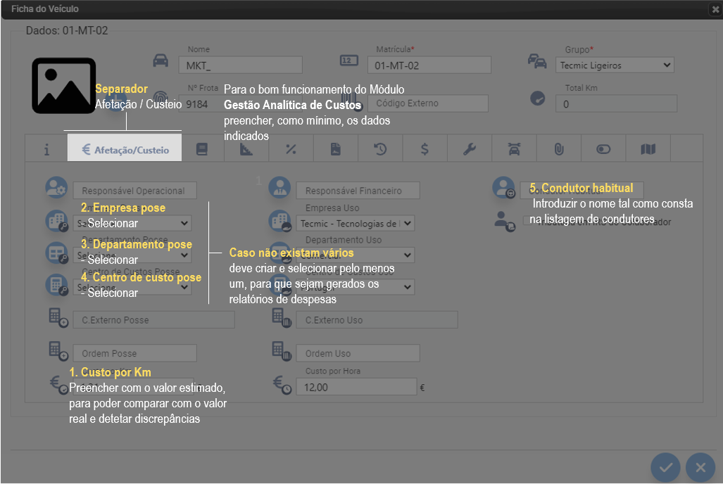Open the wrench maintenance tab
The width and height of the screenshot is (723, 484).
[470, 149]
